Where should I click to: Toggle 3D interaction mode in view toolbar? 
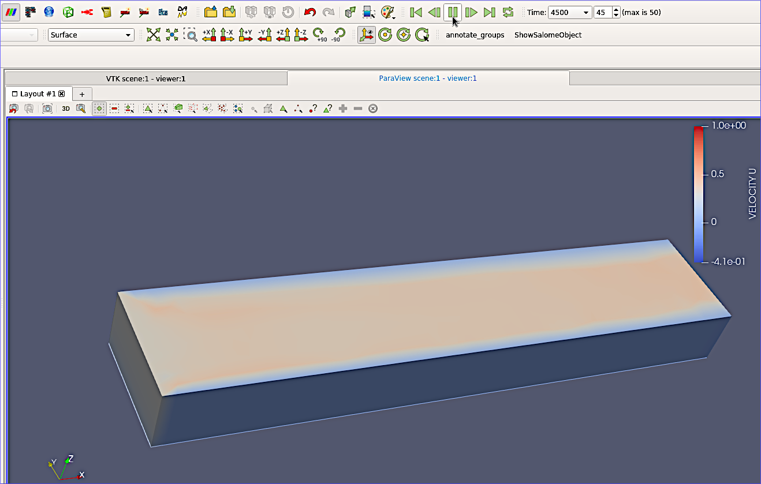click(65, 108)
